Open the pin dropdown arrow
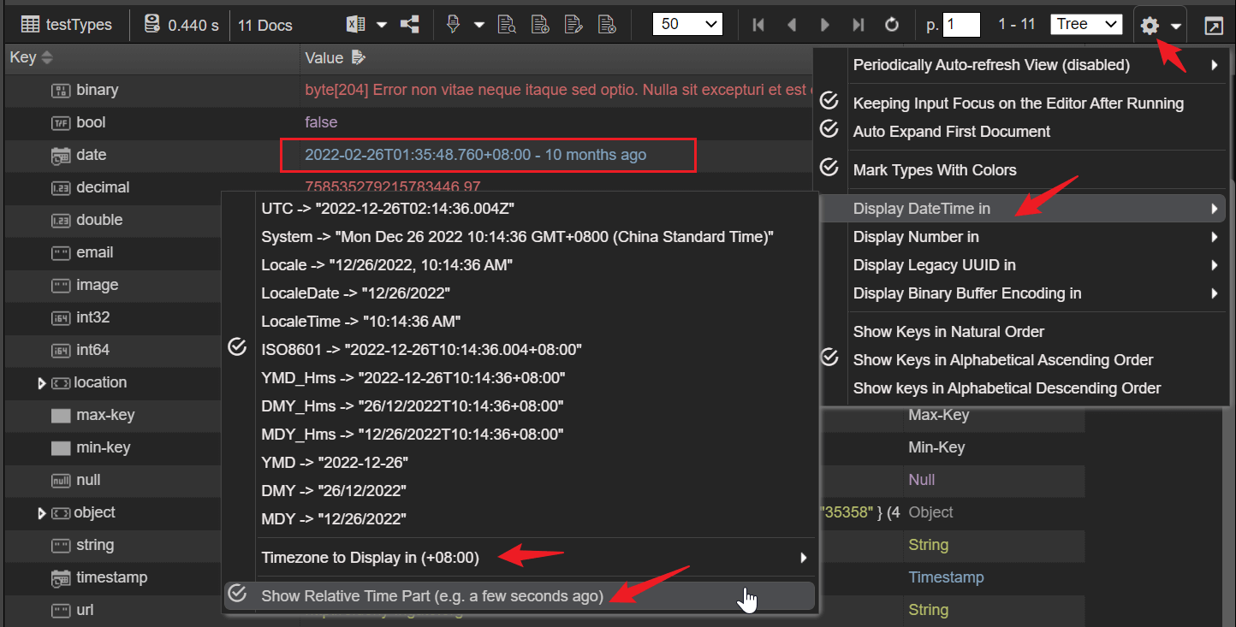 pos(479,25)
